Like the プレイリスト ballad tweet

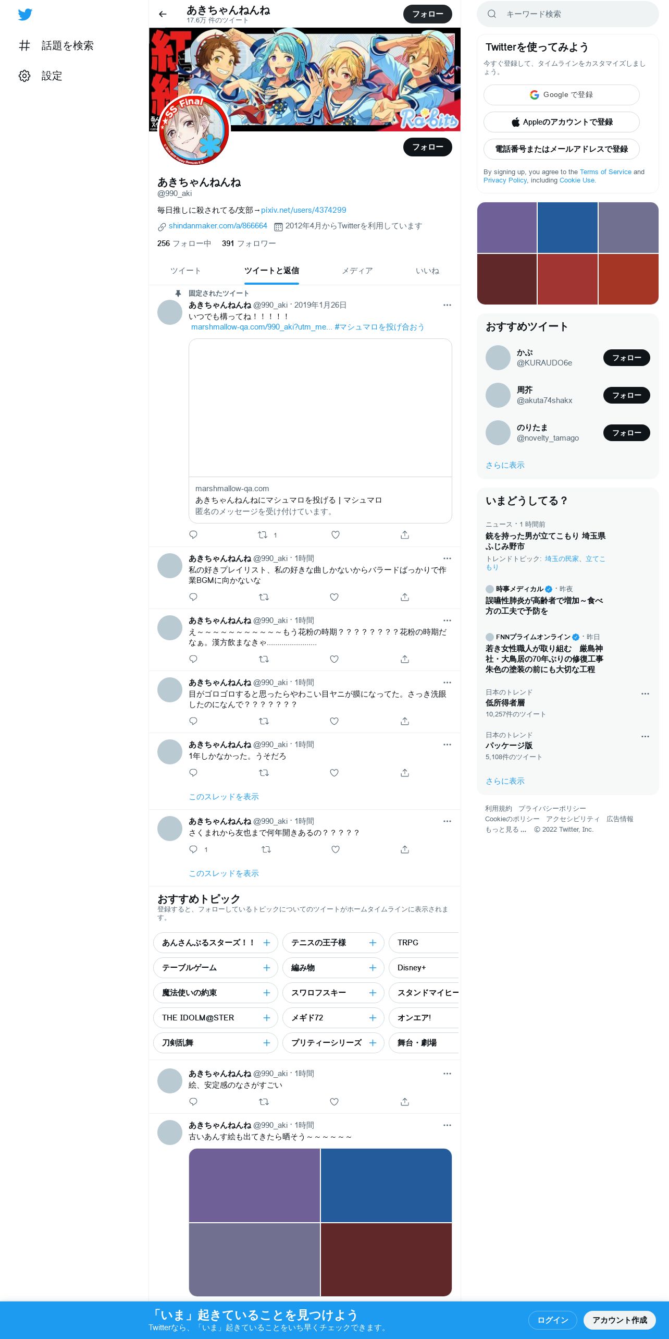click(x=334, y=597)
